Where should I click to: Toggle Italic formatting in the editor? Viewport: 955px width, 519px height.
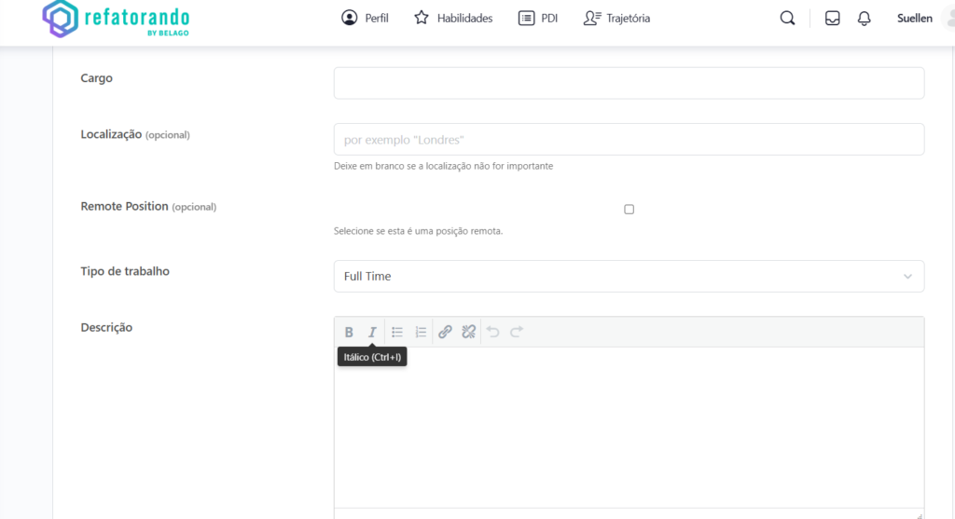(372, 332)
